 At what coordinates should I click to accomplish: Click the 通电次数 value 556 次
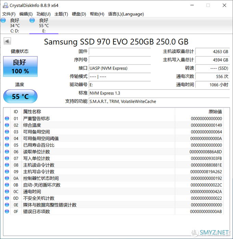tap(212, 76)
